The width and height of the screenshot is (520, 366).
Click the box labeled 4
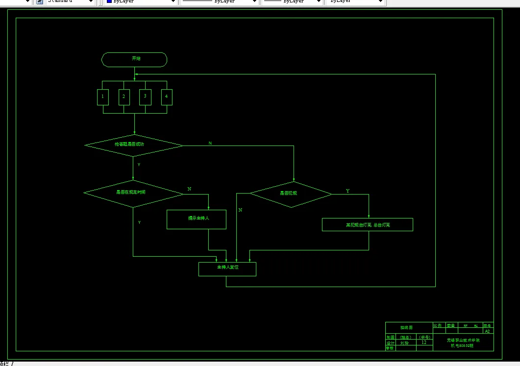167,97
